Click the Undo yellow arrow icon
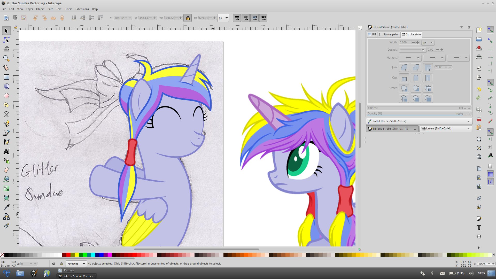 point(479,89)
